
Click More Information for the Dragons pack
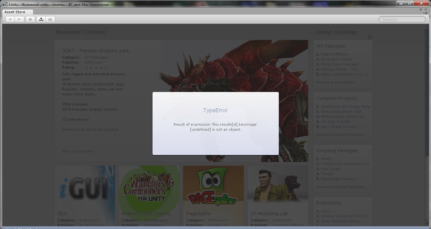pos(77,151)
